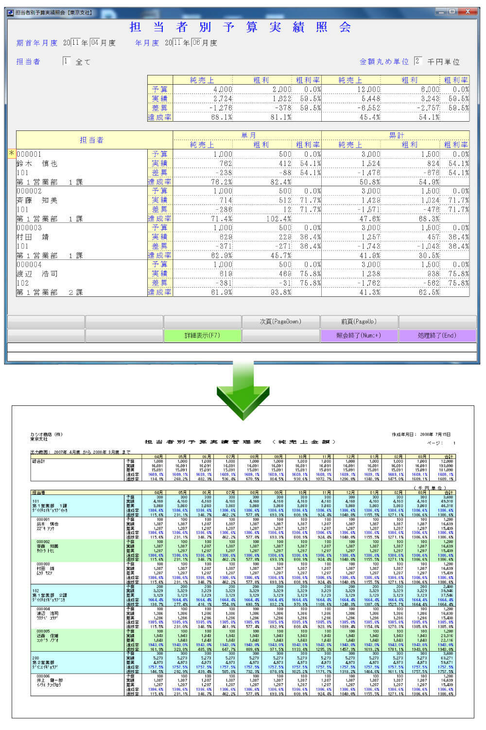The width and height of the screenshot is (486, 730).
Task: Click the 千円単位 label
Action: pyautogui.click(x=443, y=62)
